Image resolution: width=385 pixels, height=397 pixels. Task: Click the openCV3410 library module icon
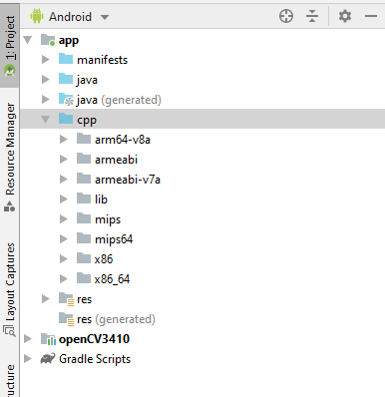48,339
